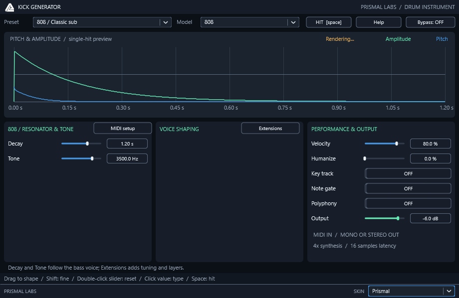
Task: Expand the Model dropdown arrow
Action: (293, 22)
